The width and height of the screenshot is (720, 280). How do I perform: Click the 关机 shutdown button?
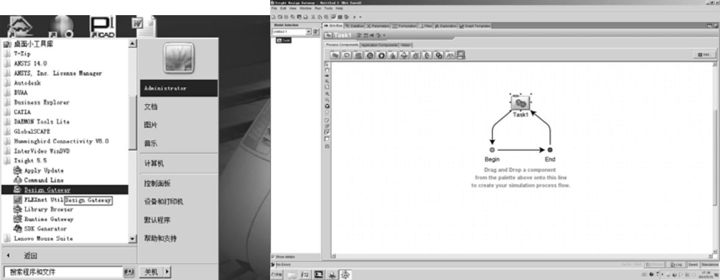point(151,272)
